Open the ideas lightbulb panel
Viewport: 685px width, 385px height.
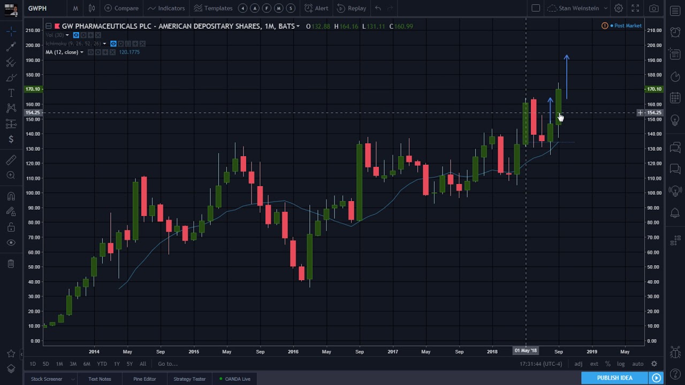pos(675,119)
